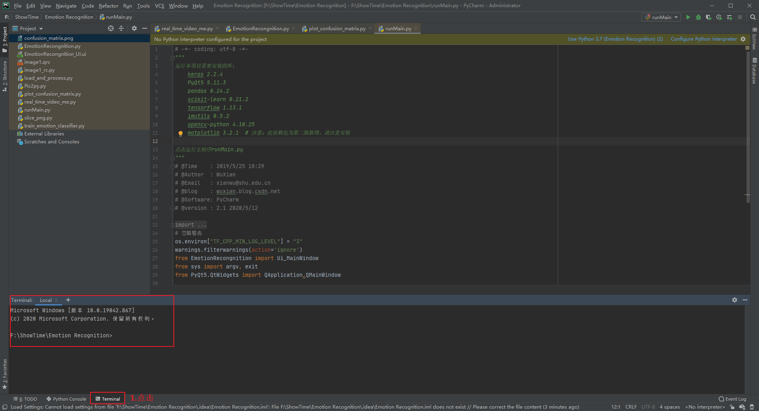Viewport: 759px width, 411px height.
Task: Collapse the comment block fold on line 15
Action: (x=173, y=166)
